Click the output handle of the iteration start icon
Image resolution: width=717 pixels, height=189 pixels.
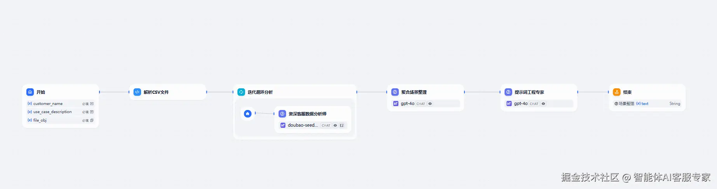point(255,113)
